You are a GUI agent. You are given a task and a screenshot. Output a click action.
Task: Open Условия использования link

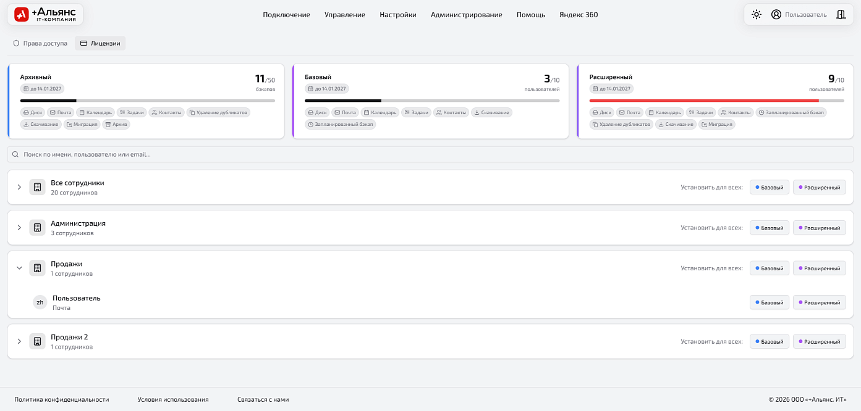173,399
